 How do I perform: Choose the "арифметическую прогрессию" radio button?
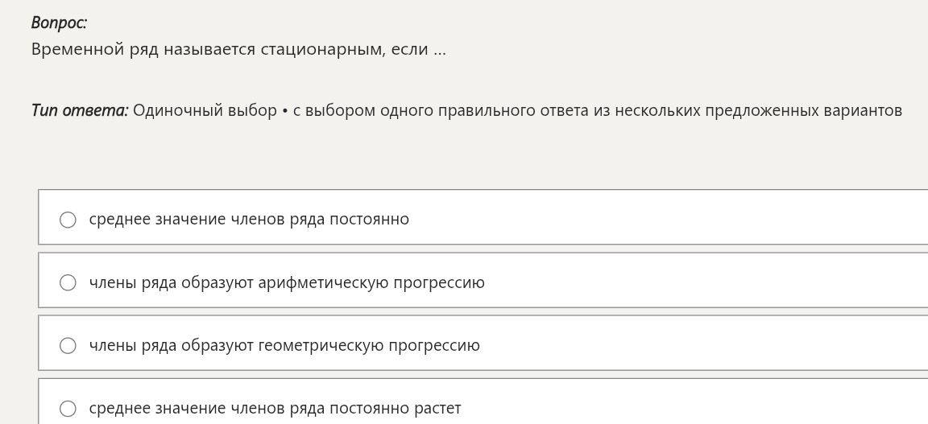pyautogui.click(x=68, y=282)
